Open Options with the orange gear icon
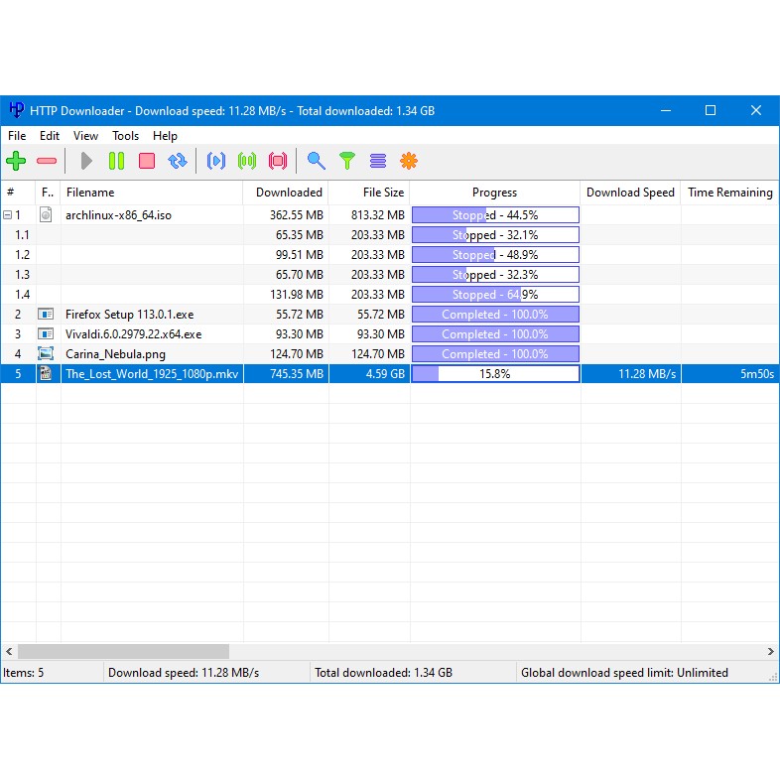Screen dimensions: 780x780 409,161
